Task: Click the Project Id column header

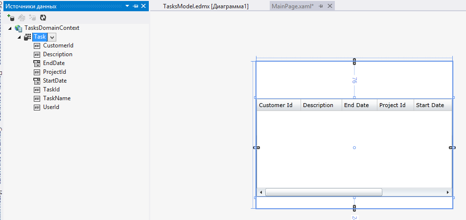Action: click(x=396, y=105)
